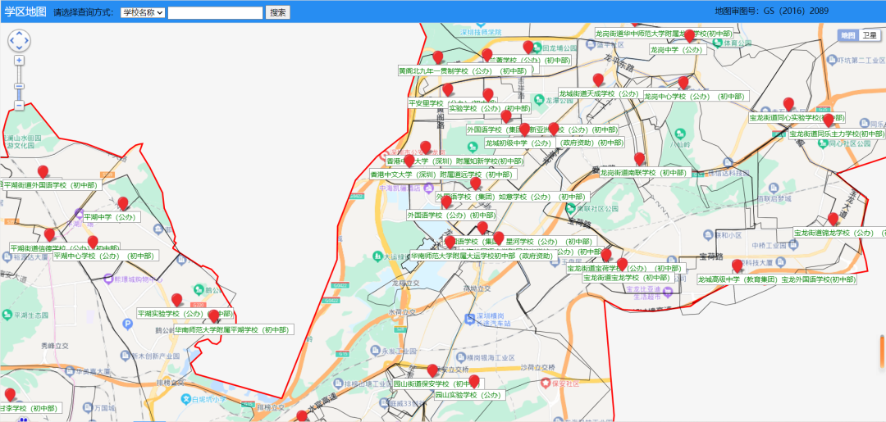
Task: Click the marker for 外国语学校（公办）(初中部)
Action: tap(446, 202)
